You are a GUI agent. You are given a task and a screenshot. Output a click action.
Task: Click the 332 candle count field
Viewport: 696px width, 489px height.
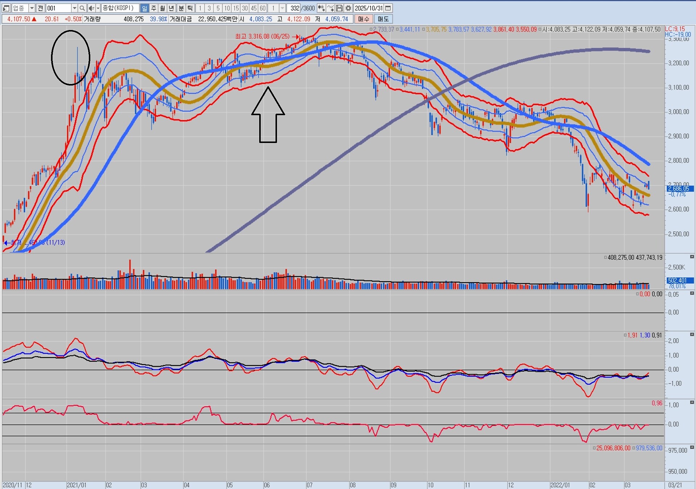(294, 8)
